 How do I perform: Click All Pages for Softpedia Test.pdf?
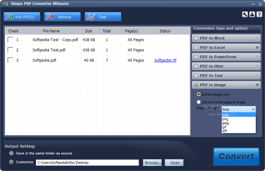tap(136, 50)
